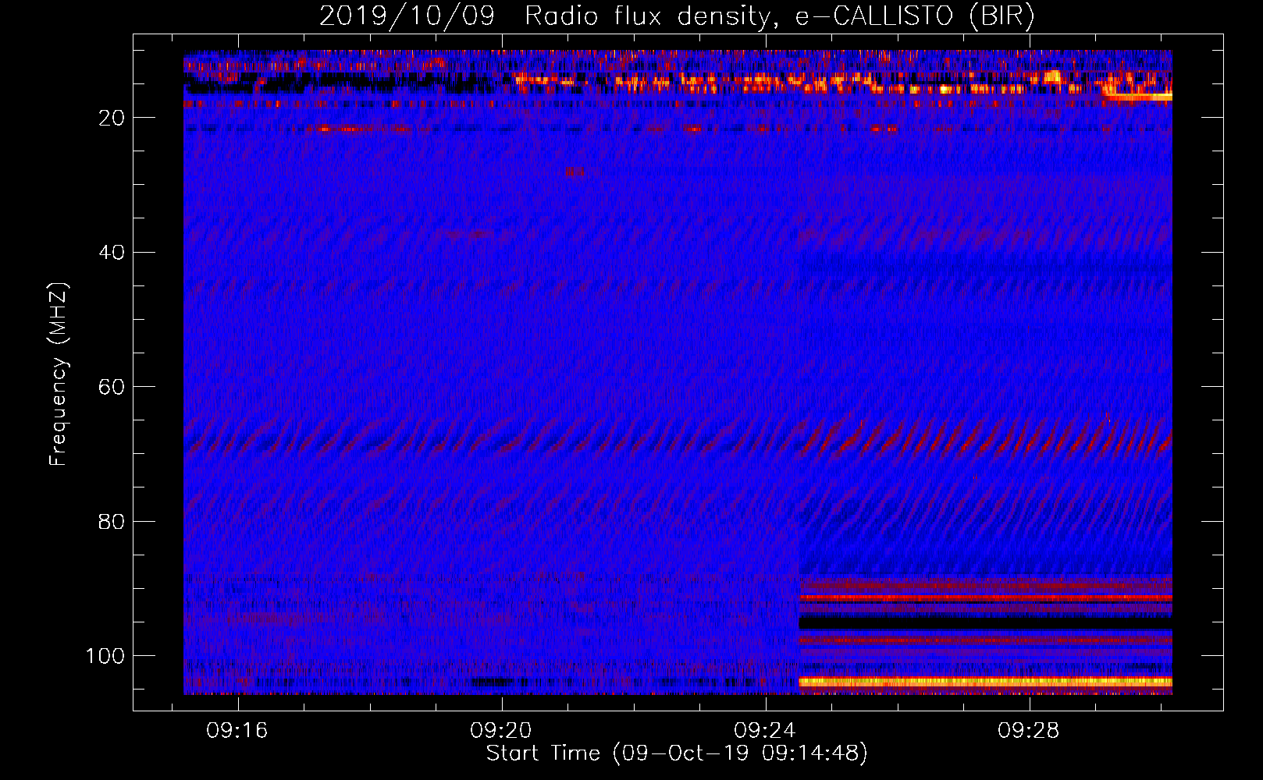Click the plot title '2019/10/09 Radio flux density'
This screenshot has height=780, width=1263.
click(678, 16)
